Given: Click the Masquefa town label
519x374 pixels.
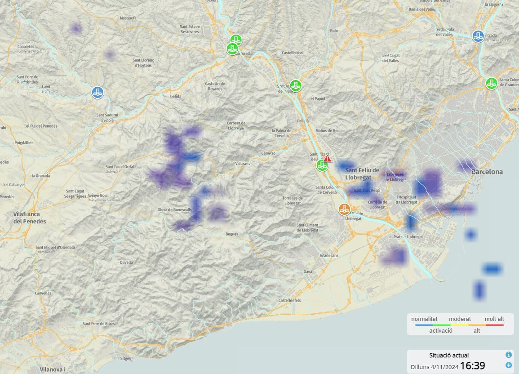Looking at the screenshot, I should [128, 18].
